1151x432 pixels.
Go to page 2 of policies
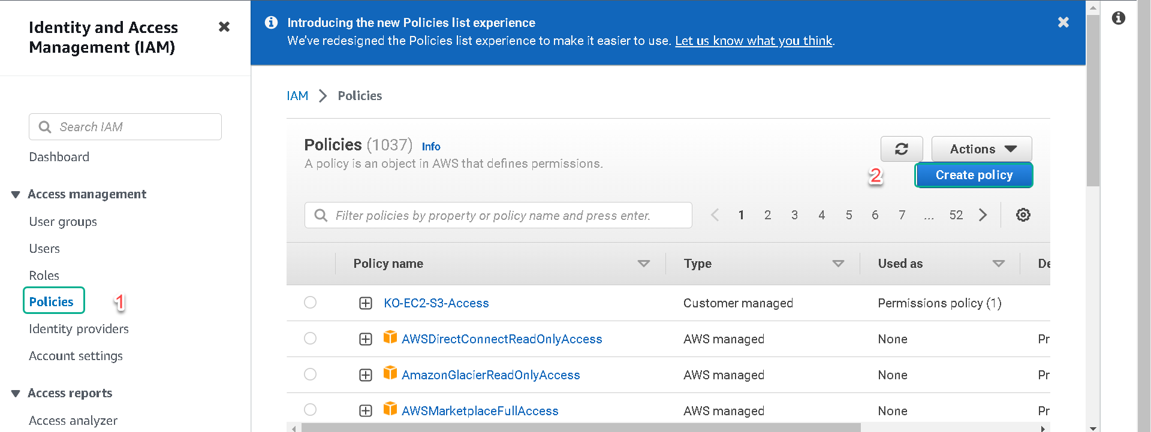767,215
